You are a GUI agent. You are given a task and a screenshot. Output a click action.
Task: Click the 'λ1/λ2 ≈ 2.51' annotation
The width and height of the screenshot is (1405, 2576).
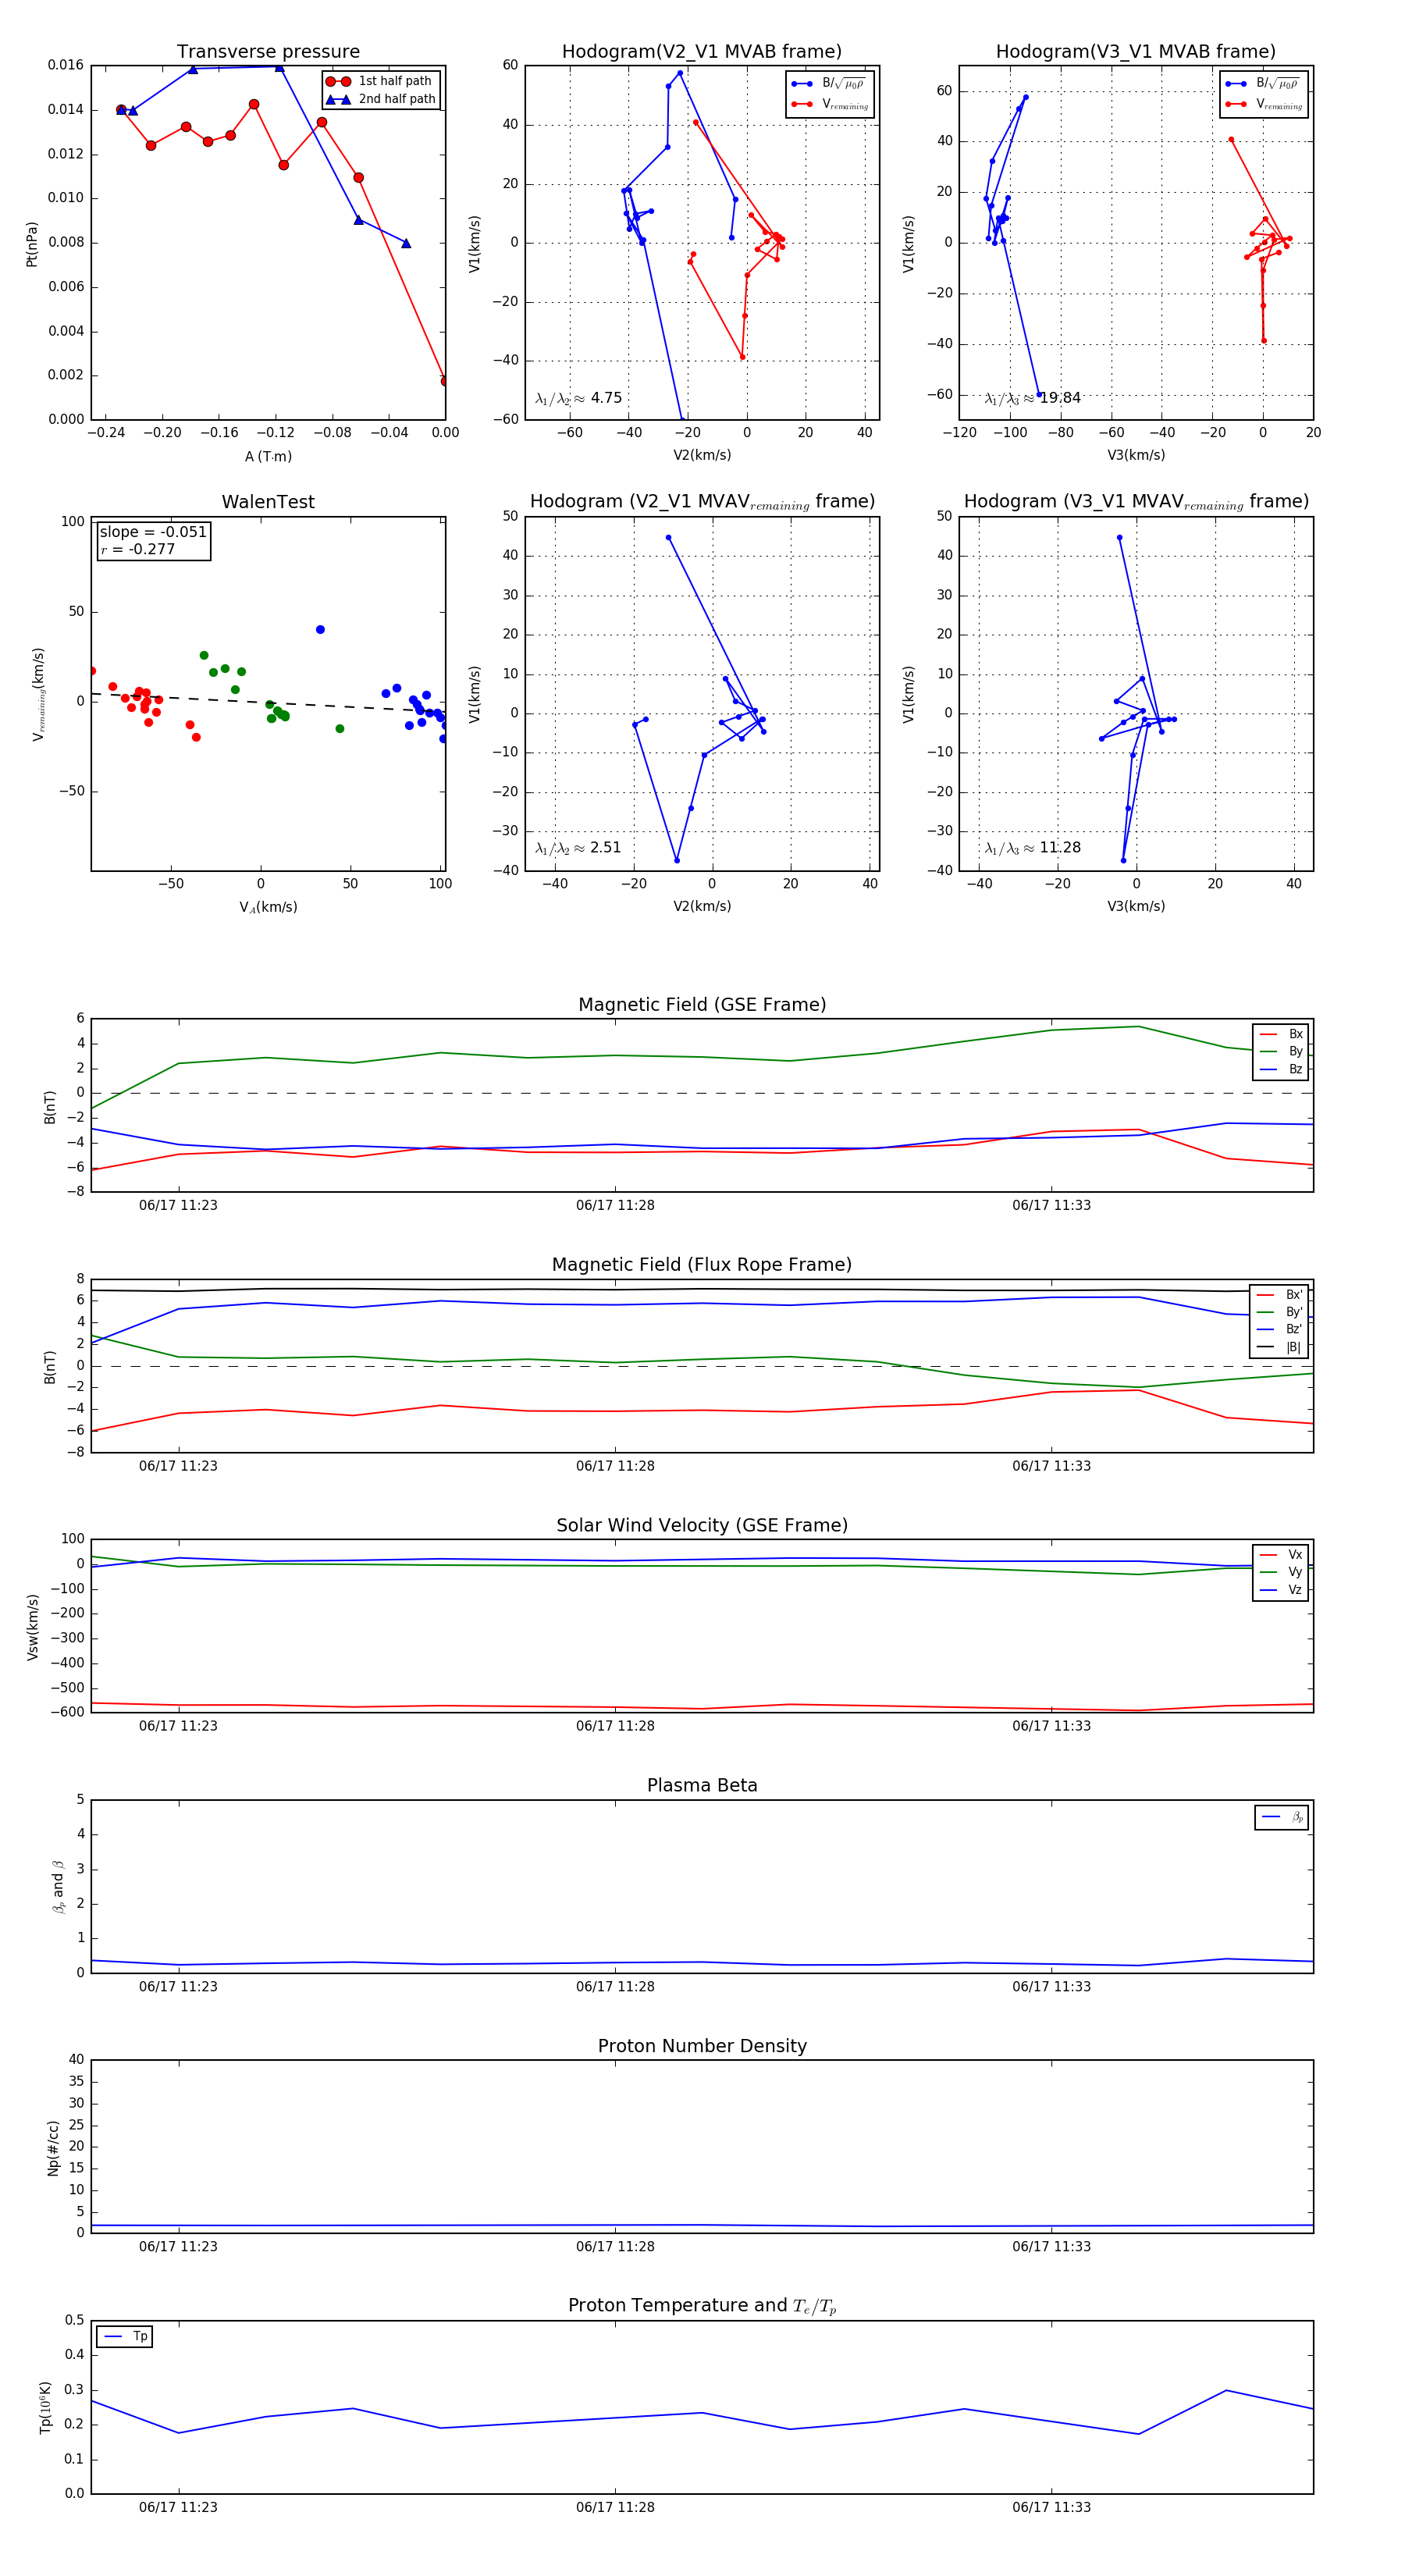click(x=578, y=848)
